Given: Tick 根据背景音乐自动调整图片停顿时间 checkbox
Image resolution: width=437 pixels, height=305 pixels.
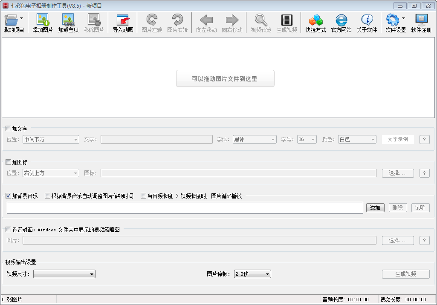Looking at the screenshot, I should pyautogui.click(x=48, y=196).
